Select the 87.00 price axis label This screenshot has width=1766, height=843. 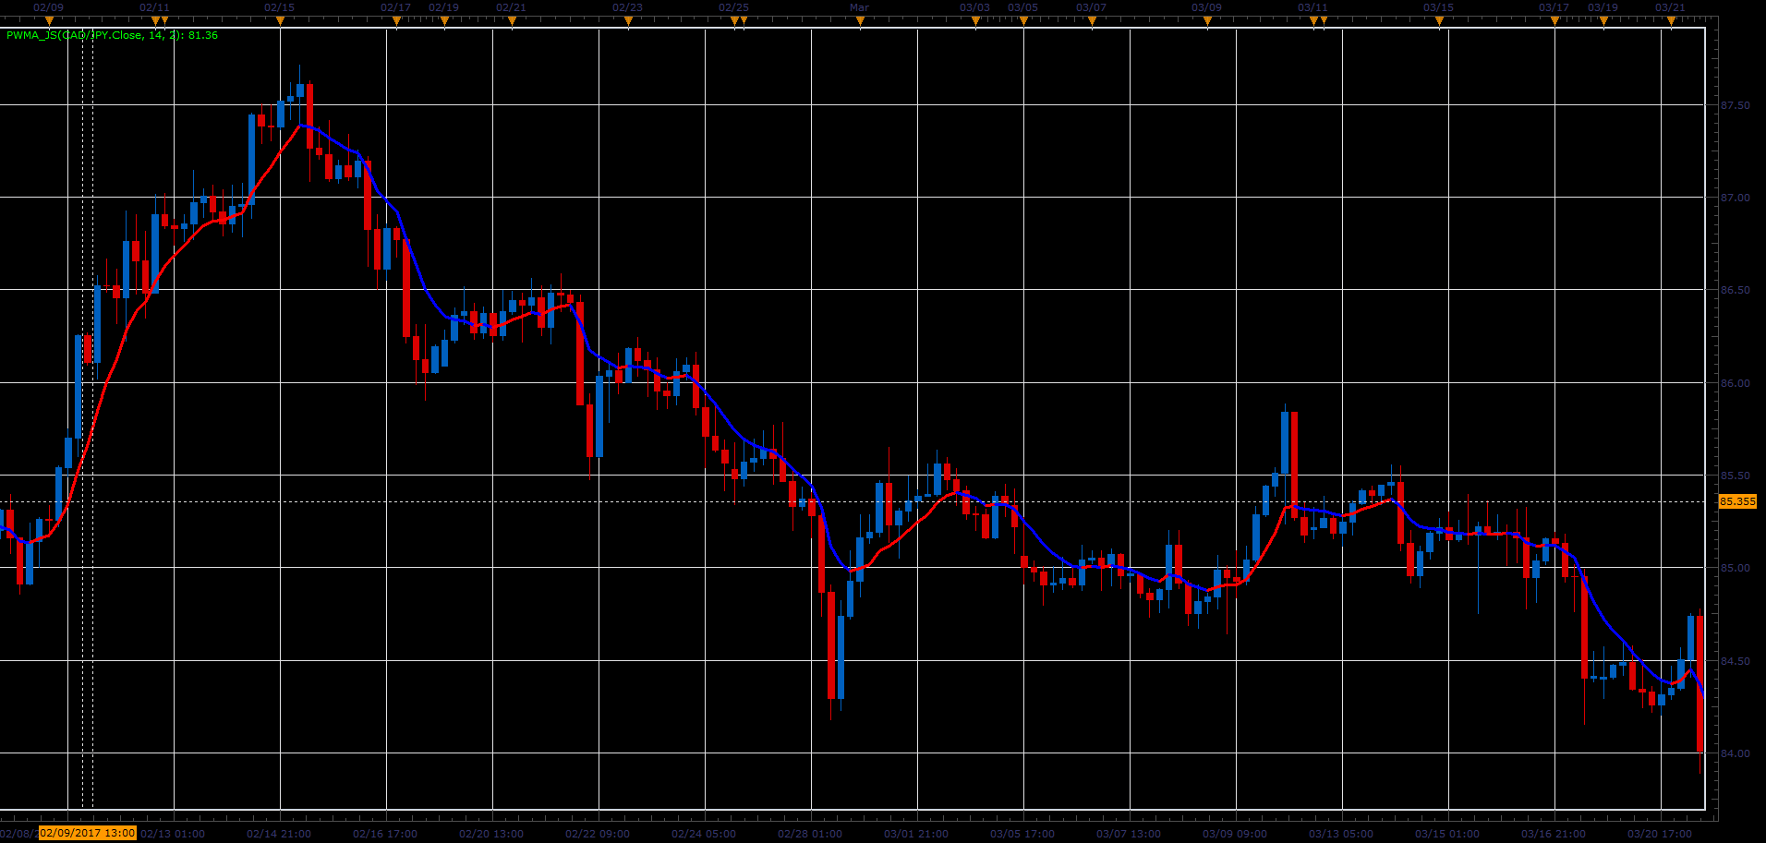click(x=1736, y=198)
